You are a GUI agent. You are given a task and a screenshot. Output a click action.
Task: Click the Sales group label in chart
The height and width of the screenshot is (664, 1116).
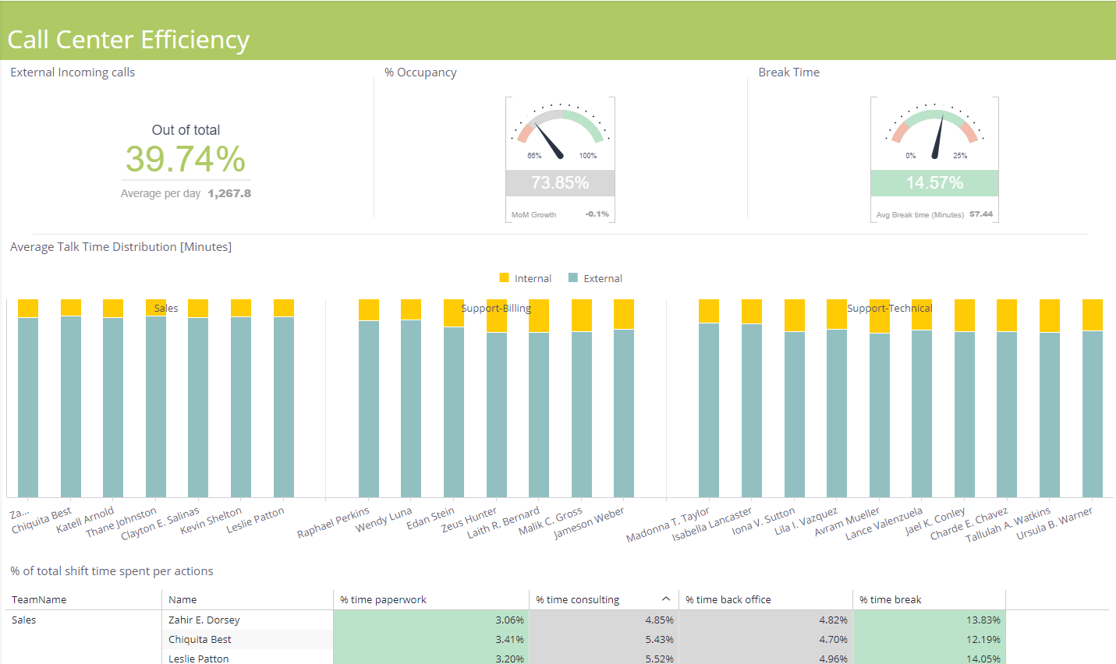[165, 308]
